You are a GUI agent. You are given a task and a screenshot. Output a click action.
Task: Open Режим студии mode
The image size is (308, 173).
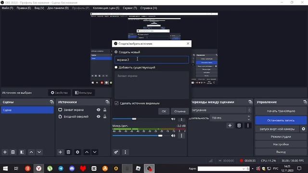coord(281,136)
